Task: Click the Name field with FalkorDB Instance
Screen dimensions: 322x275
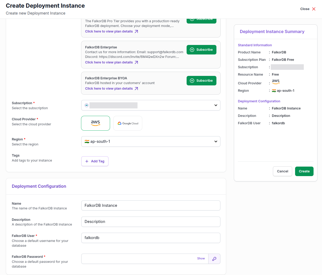Action: click(x=151, y=205)
